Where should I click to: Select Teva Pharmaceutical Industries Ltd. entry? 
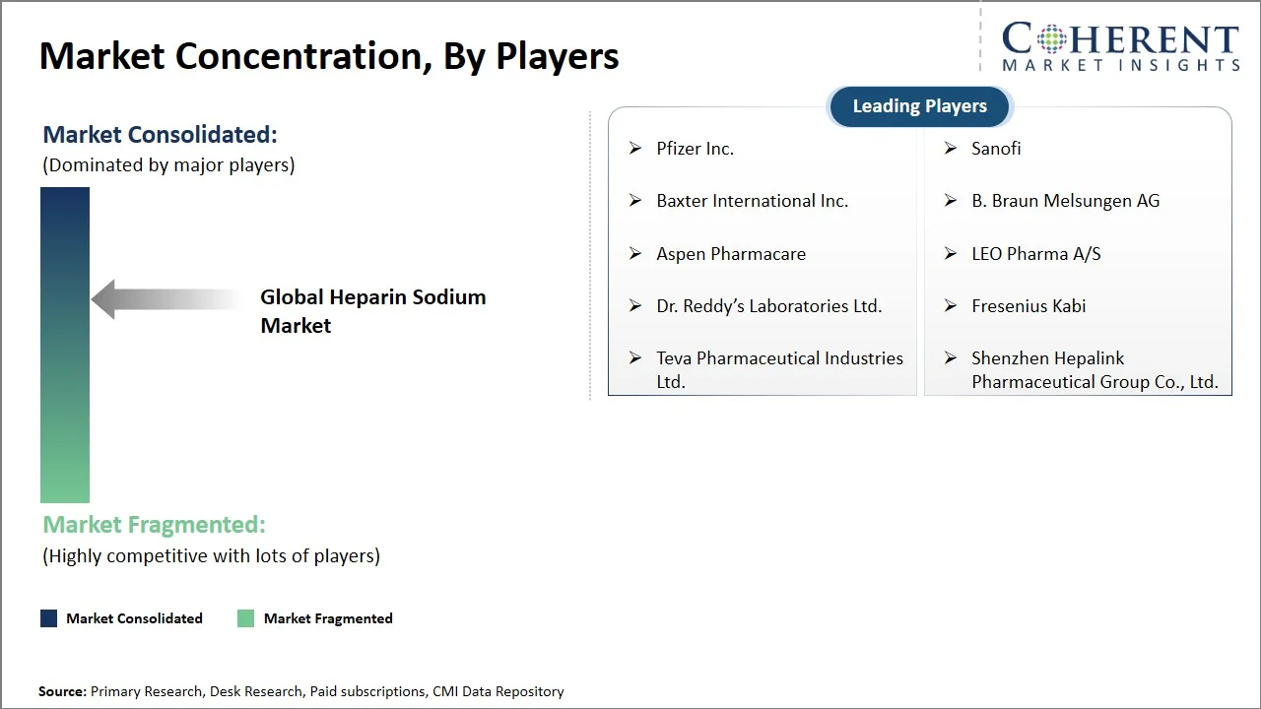(x=779, y=370)
